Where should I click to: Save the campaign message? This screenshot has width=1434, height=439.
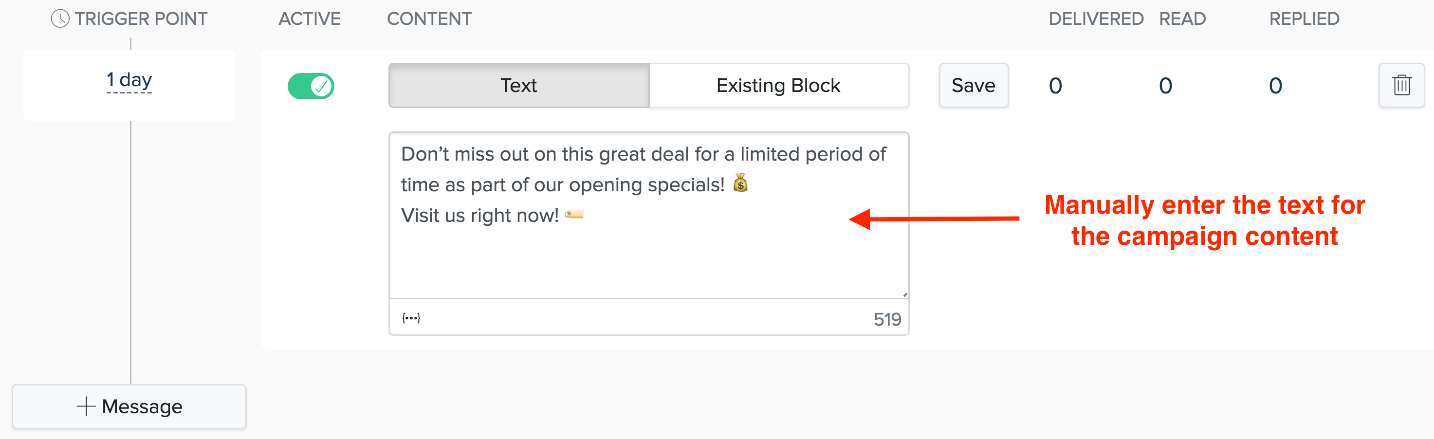pyautogui.click(x=973, y=86)
